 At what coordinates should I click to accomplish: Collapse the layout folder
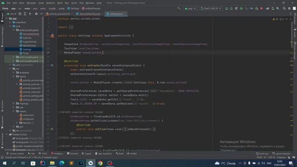(13, 77)
